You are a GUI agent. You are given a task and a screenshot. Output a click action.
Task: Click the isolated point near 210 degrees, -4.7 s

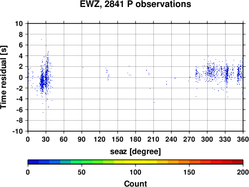click(154, 102)
